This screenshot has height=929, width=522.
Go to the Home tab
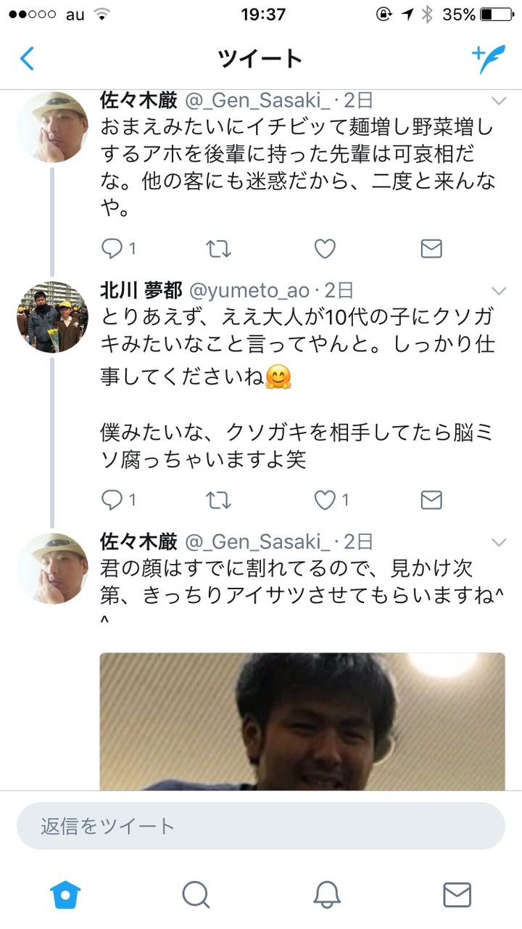pyautogui.click(x=65, y=894)
